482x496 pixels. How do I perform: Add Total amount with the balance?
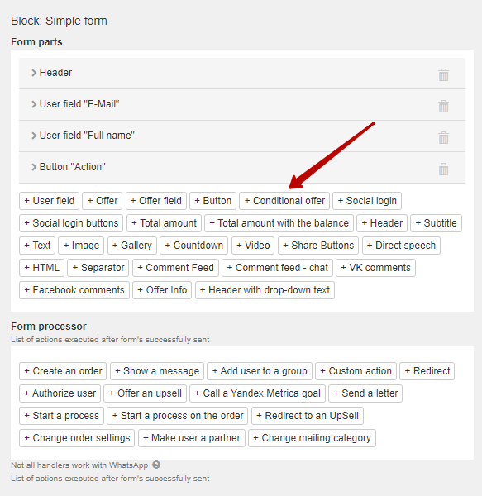point(279,223)
